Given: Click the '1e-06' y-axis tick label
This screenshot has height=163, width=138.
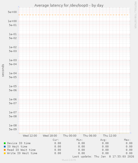Looking at the screenshot, I should [13, 99].
